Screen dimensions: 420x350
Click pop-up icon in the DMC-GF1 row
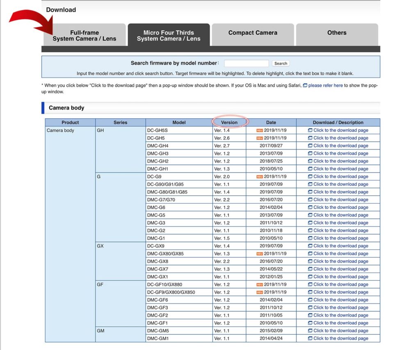(x=310, y=323)
